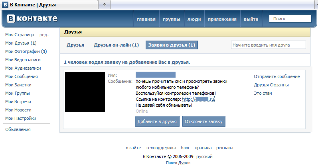Report request with Это спам
The height and width of the screenshot is (168, 318).
(x=263, y=93)
